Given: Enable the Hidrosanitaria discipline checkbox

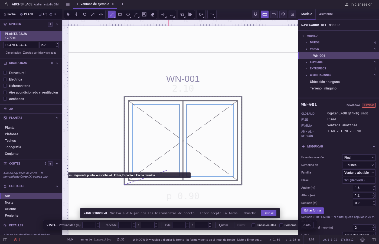Looking at the screenshot, I should click(5, 86).
